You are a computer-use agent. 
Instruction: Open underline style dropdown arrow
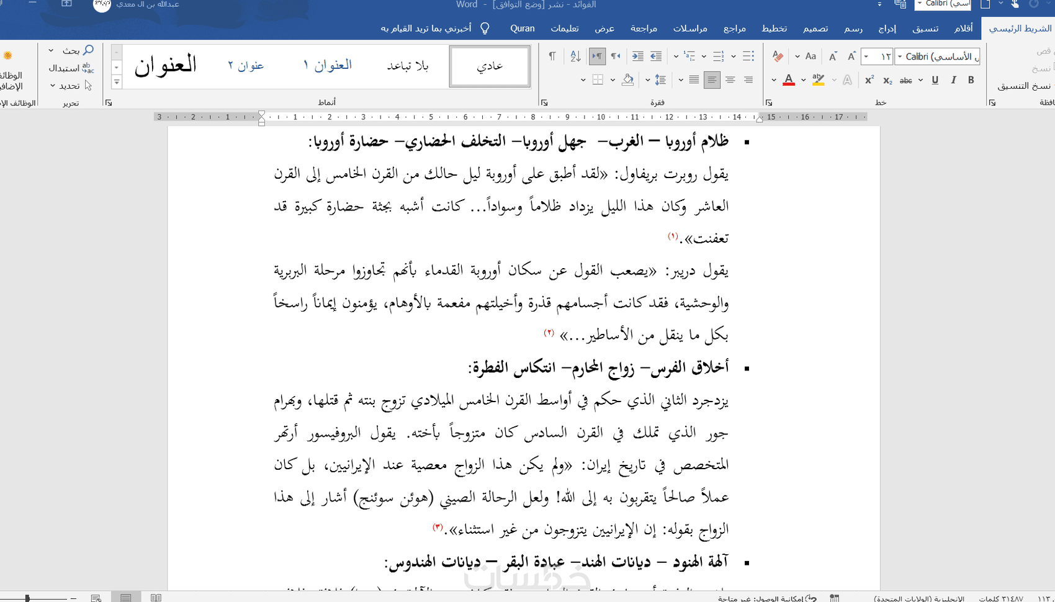[920, 80]
